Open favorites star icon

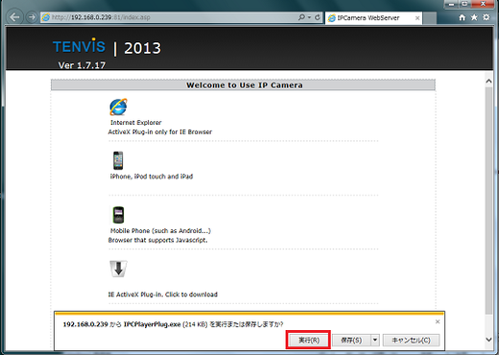pyautogui.click(x=474, y=17)
